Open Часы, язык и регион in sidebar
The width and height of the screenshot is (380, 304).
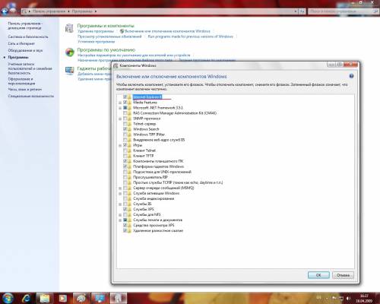pos(25,90)
